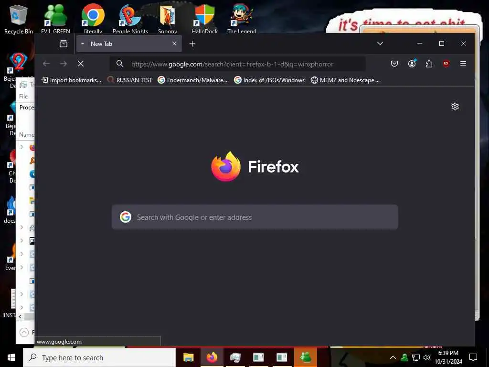Click the Firefox taskbar button

(212, 357)
